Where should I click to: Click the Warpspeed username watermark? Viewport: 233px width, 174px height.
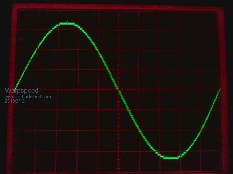pyautogui.click(x=21, y=91)
